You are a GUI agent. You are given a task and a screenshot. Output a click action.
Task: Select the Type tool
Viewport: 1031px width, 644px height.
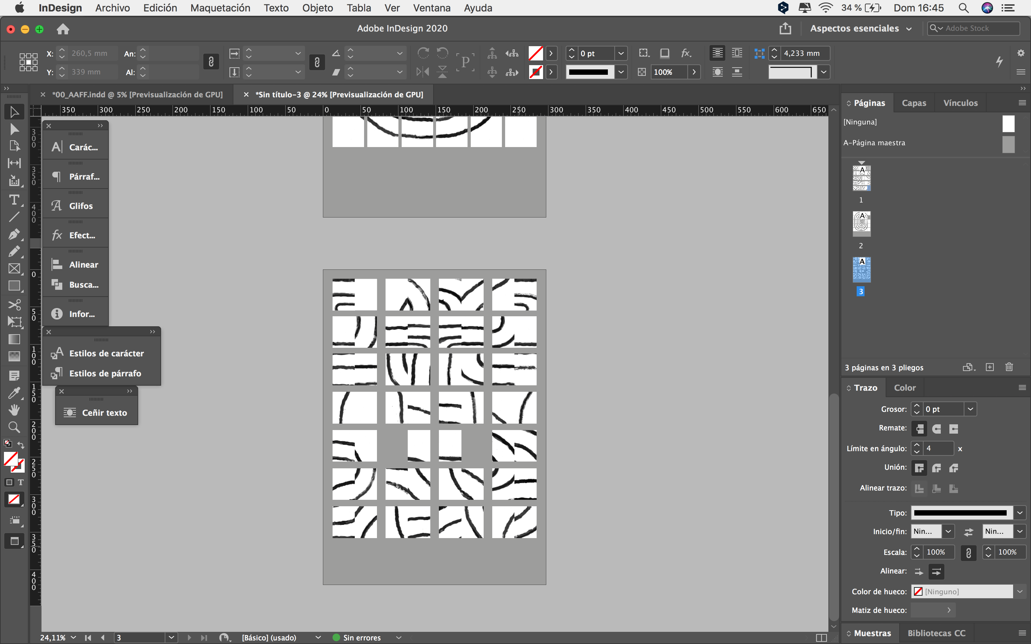(14, 200)
